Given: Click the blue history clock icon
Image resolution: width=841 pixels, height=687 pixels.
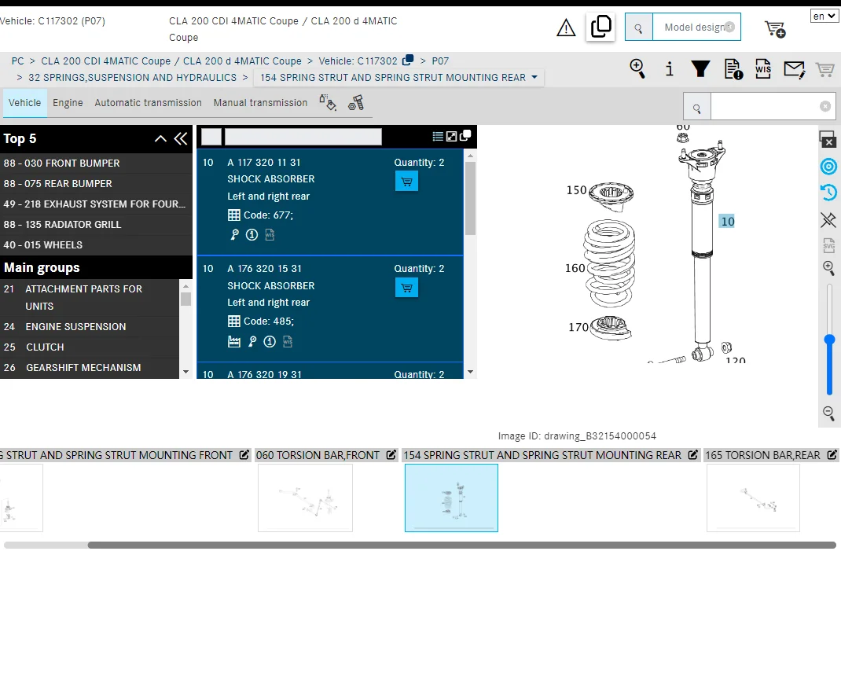Looking at the screenshot, I should pos(828,192).
